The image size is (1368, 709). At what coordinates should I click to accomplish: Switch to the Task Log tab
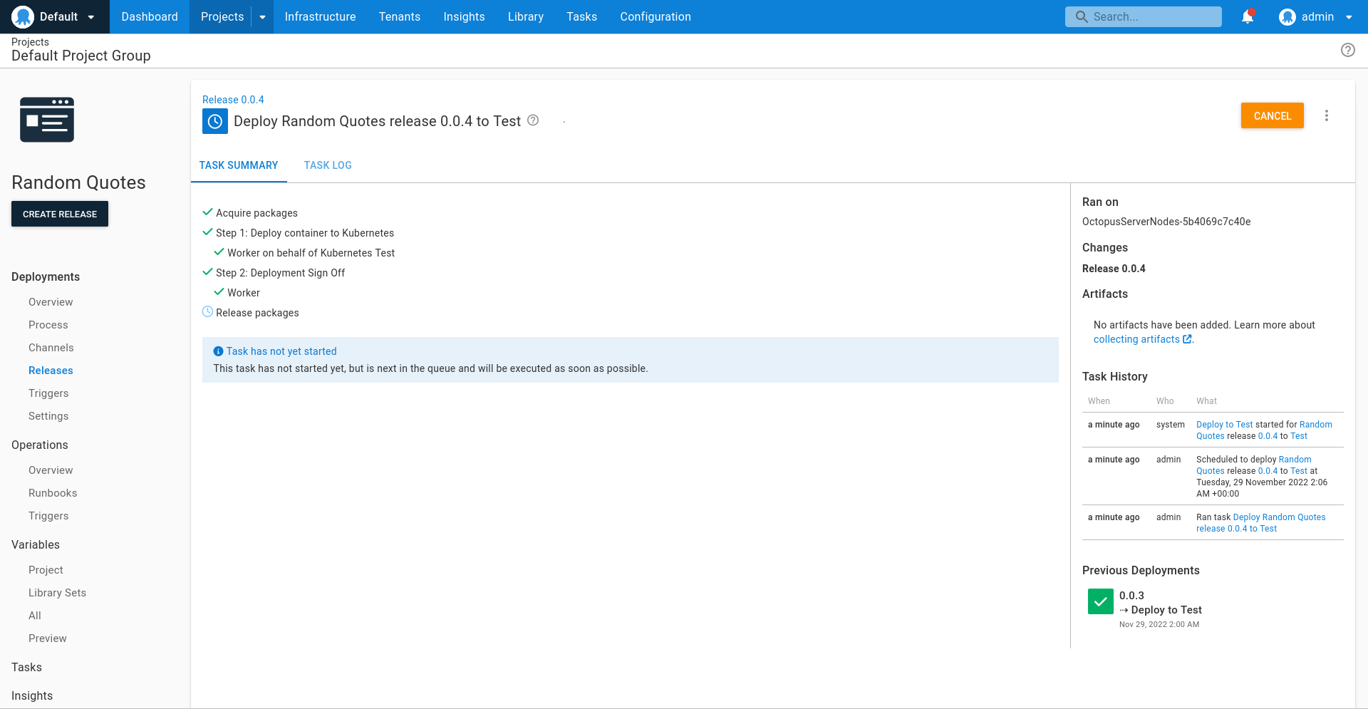point(328,165)
